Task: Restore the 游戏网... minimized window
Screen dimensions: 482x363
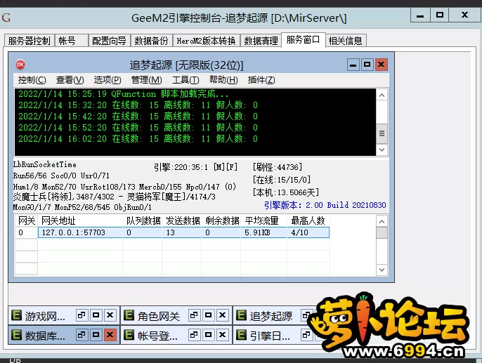Action: 82,315
